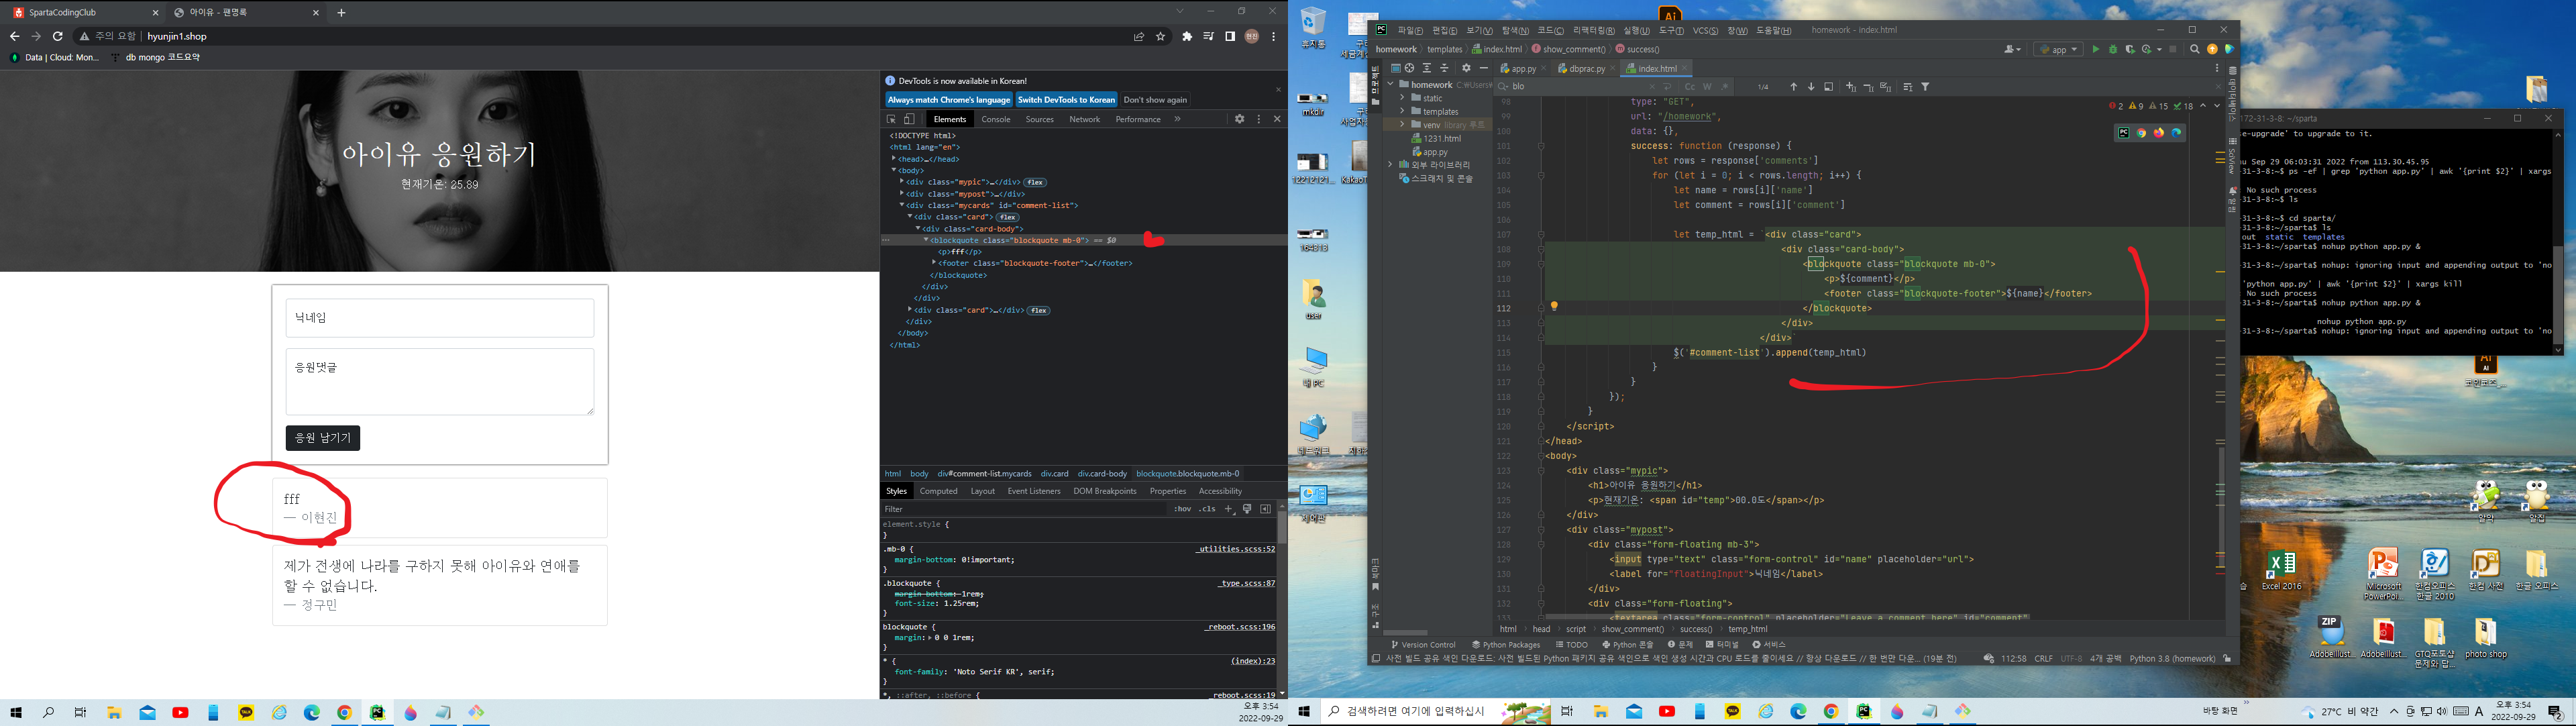2576x726 pixels.
Task: Preview in Firefox from PyCharm editor popup
Action: [2159, 133]
